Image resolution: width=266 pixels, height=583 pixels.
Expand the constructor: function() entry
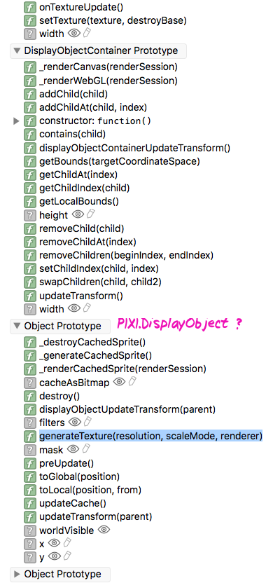click(x=16, y=121)
